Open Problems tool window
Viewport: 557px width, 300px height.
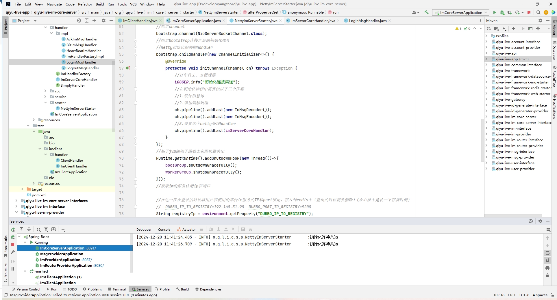(92, 289)
